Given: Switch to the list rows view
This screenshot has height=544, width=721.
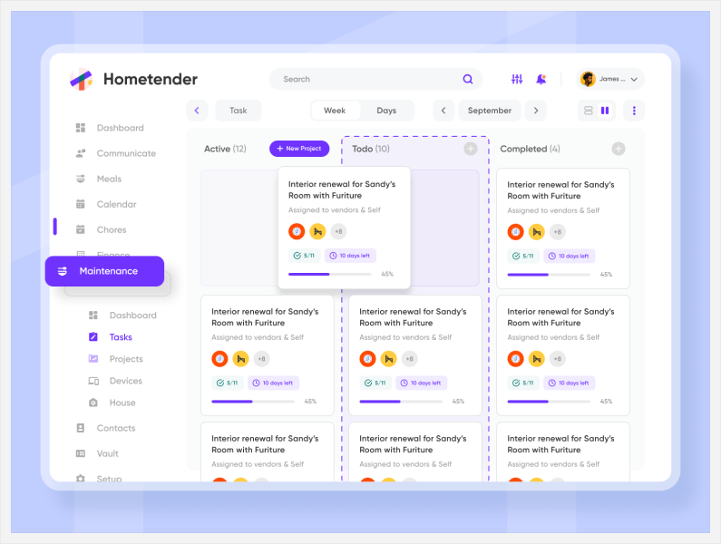Looking at the screenshot, I should click(x=588, y=111).
